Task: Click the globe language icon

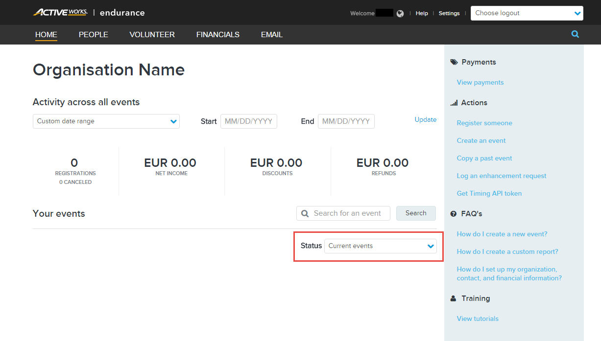Action: pyautogui.click(x=400, y=14)
